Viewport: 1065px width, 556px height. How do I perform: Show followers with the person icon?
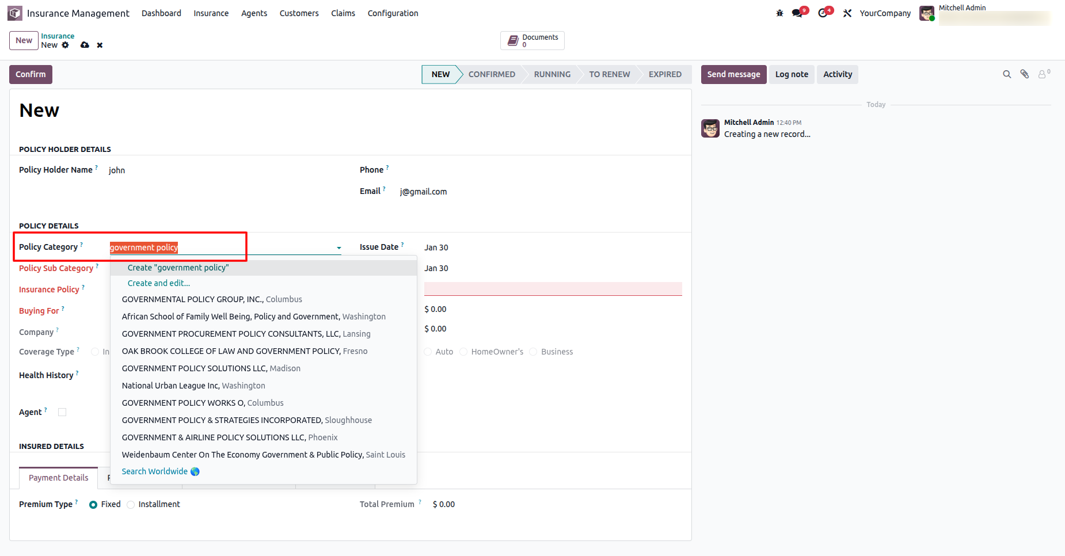pos(1044,74)
